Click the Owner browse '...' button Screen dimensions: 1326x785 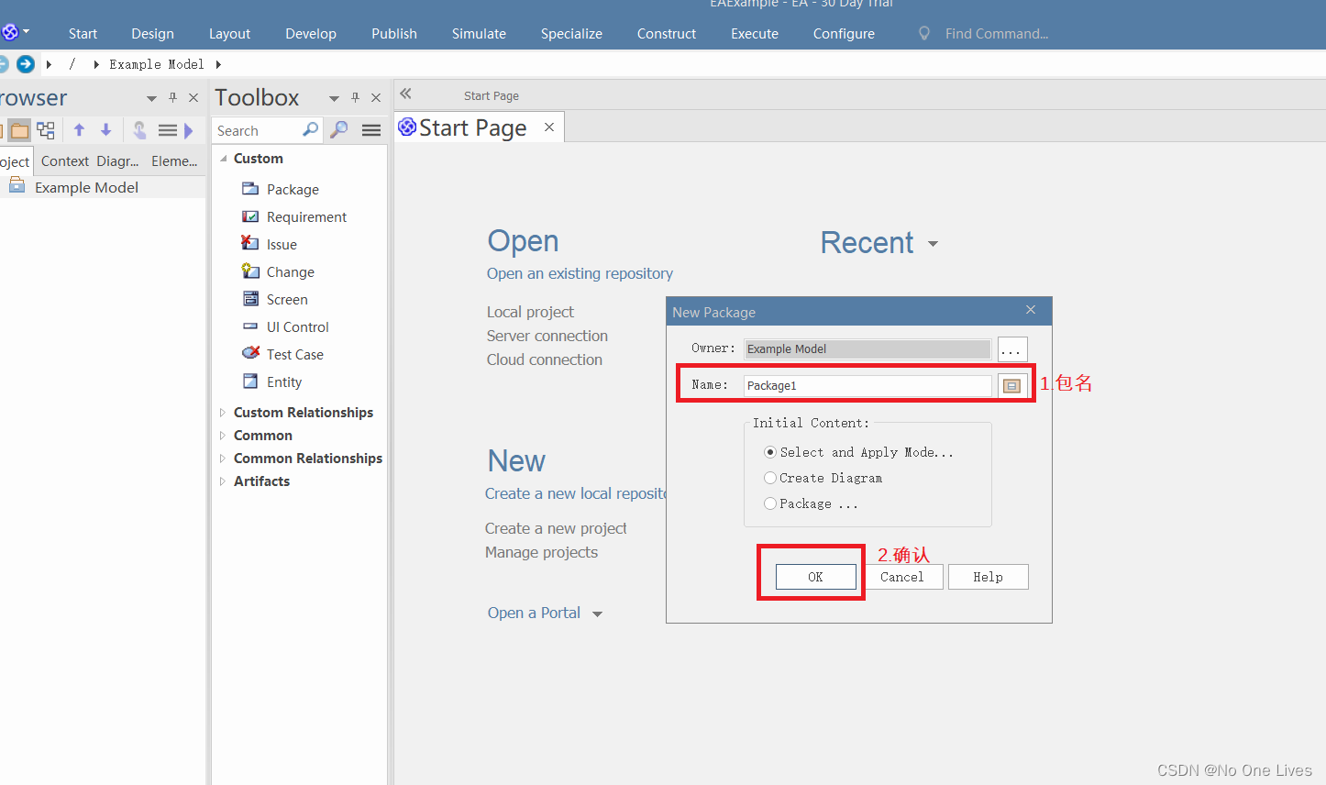click(1011, 349)
